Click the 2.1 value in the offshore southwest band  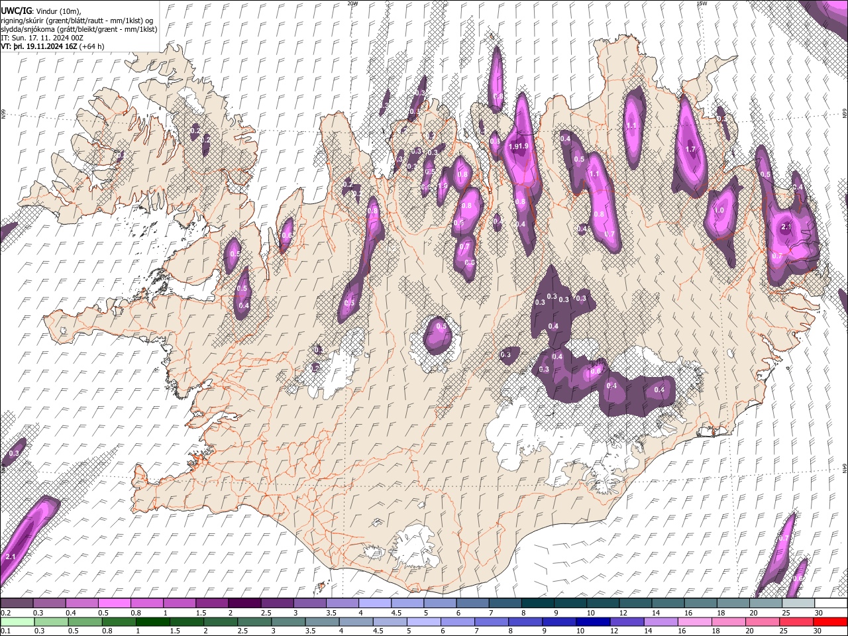(10, 557)
